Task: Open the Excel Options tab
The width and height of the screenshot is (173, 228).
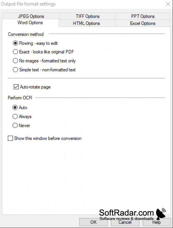Action: (143, 23)
